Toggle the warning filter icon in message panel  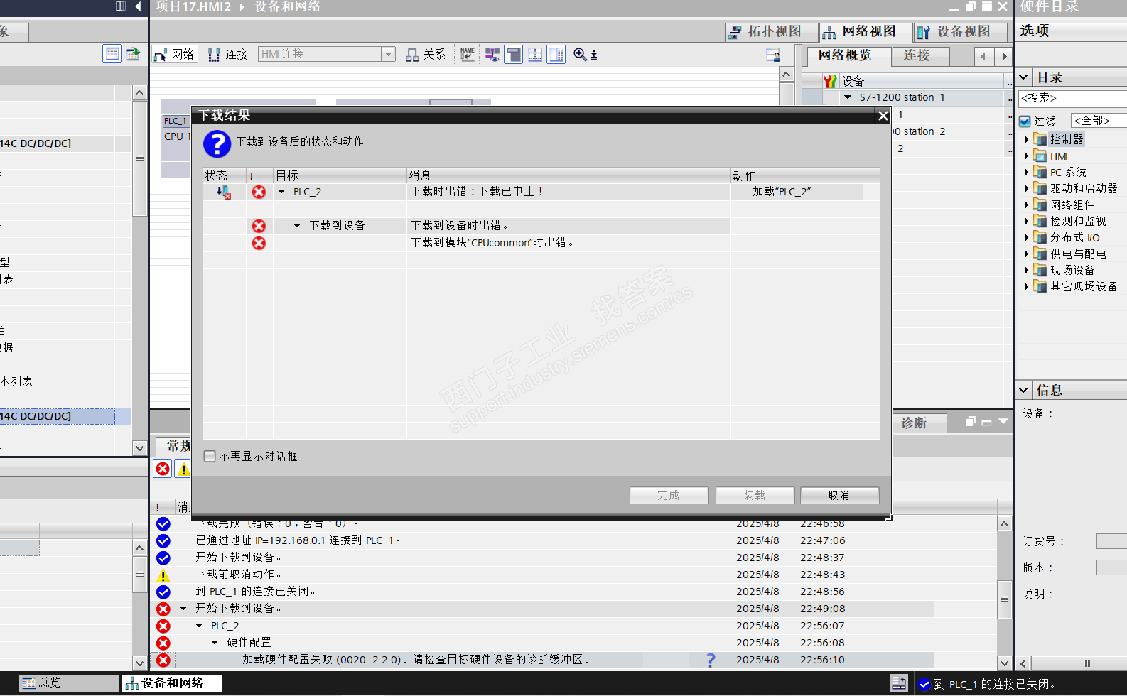(183, 469)
